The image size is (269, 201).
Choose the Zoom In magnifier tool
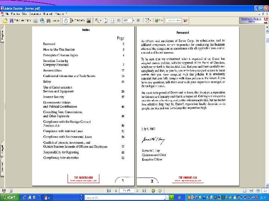pyautogui.click(x=97, y=20)
